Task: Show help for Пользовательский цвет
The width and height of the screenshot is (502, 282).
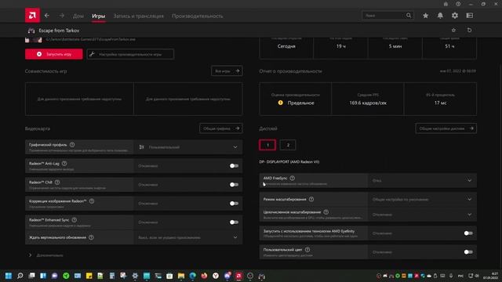Action: 307,250
